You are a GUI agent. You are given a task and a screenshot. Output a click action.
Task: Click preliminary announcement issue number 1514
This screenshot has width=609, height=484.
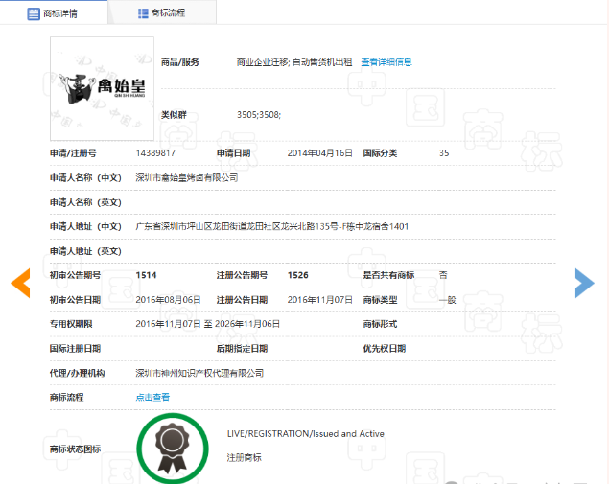point(146,275)
